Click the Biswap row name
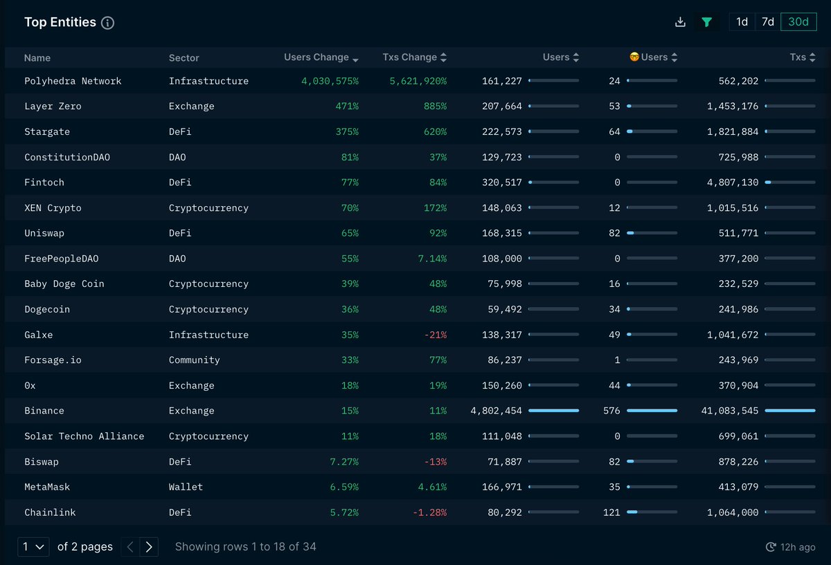 click(x=42, y=461)
